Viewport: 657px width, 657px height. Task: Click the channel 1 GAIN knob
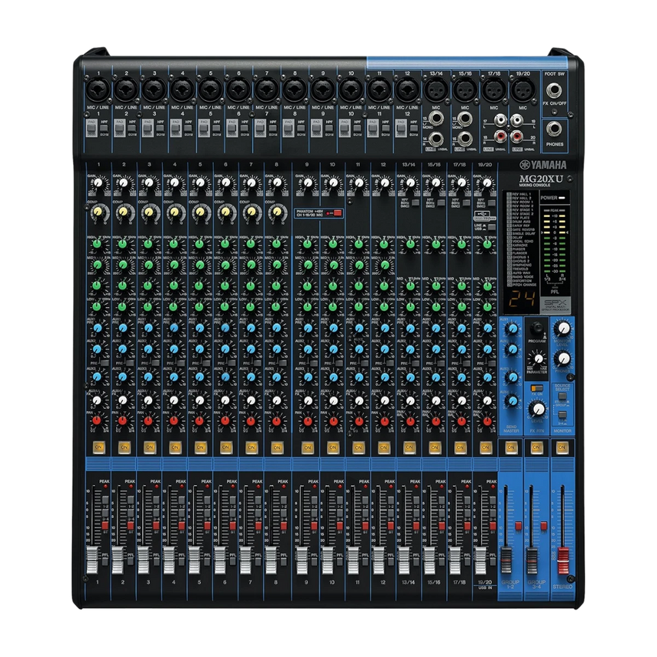pos(98,183)
